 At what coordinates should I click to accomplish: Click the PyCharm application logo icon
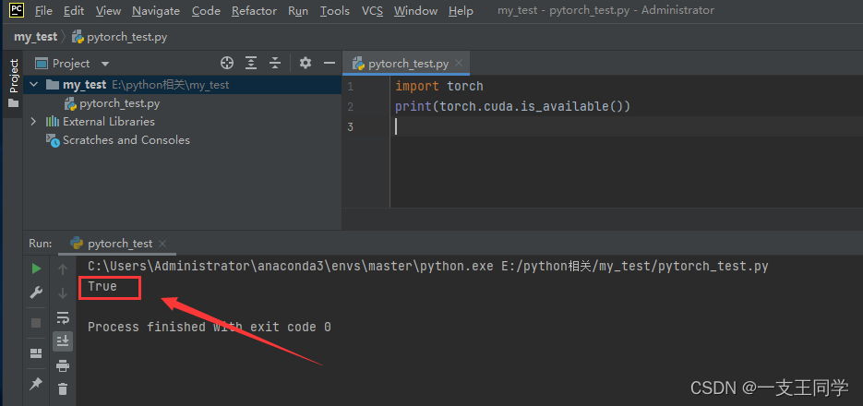17,10
